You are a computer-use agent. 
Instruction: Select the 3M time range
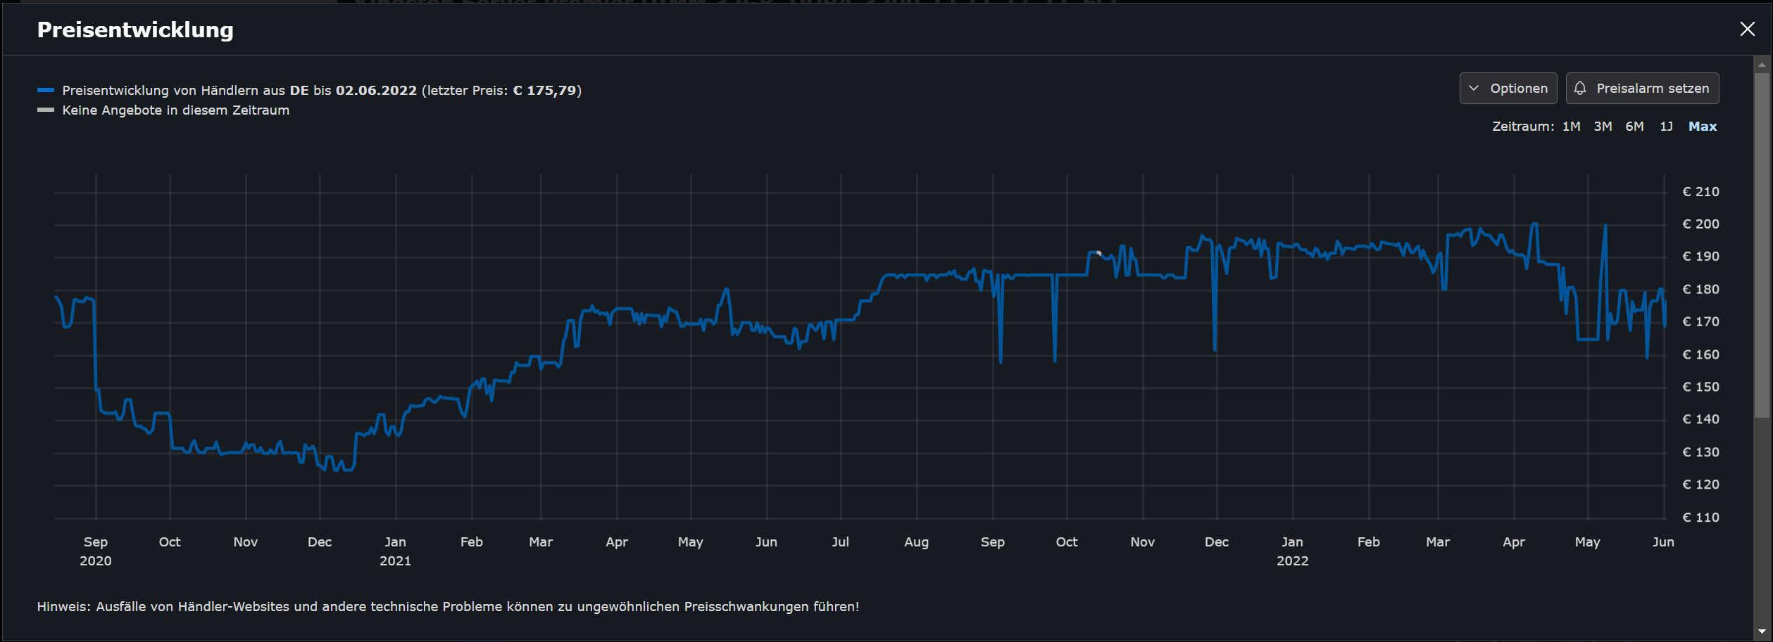coord(1603,127)
